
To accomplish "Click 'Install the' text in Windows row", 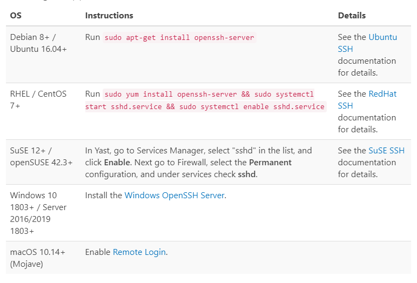I will click(103, 196).
